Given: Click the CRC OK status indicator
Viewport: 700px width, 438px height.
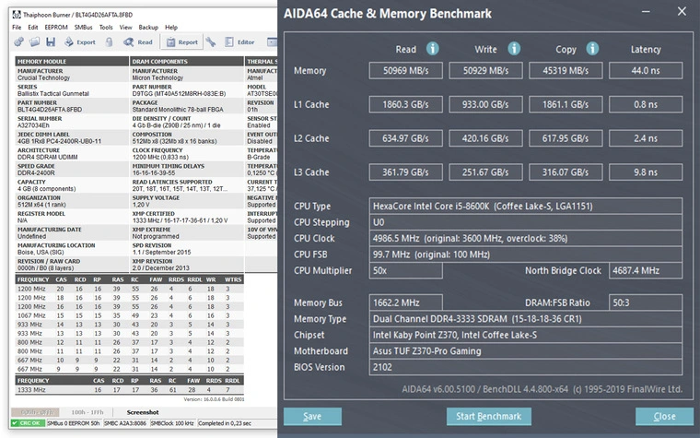Looking at the screenshot, I should (28, 423).
